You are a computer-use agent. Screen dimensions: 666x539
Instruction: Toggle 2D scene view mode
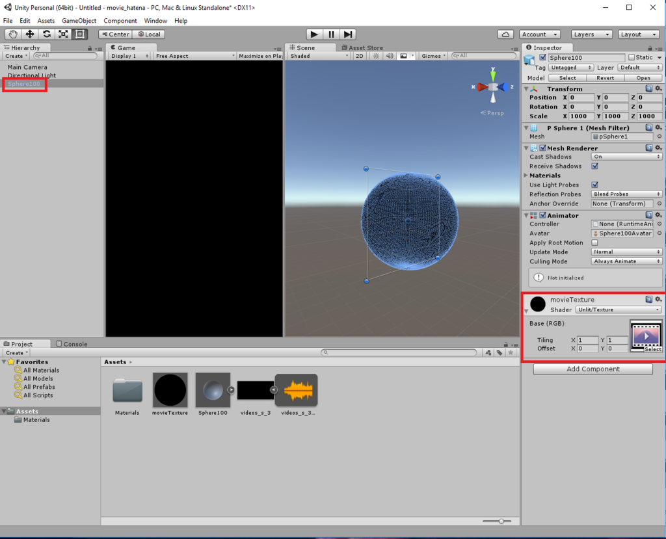(359, 56)
